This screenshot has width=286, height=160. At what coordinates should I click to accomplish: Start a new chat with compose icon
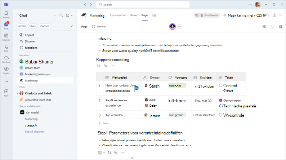(68, 15)
